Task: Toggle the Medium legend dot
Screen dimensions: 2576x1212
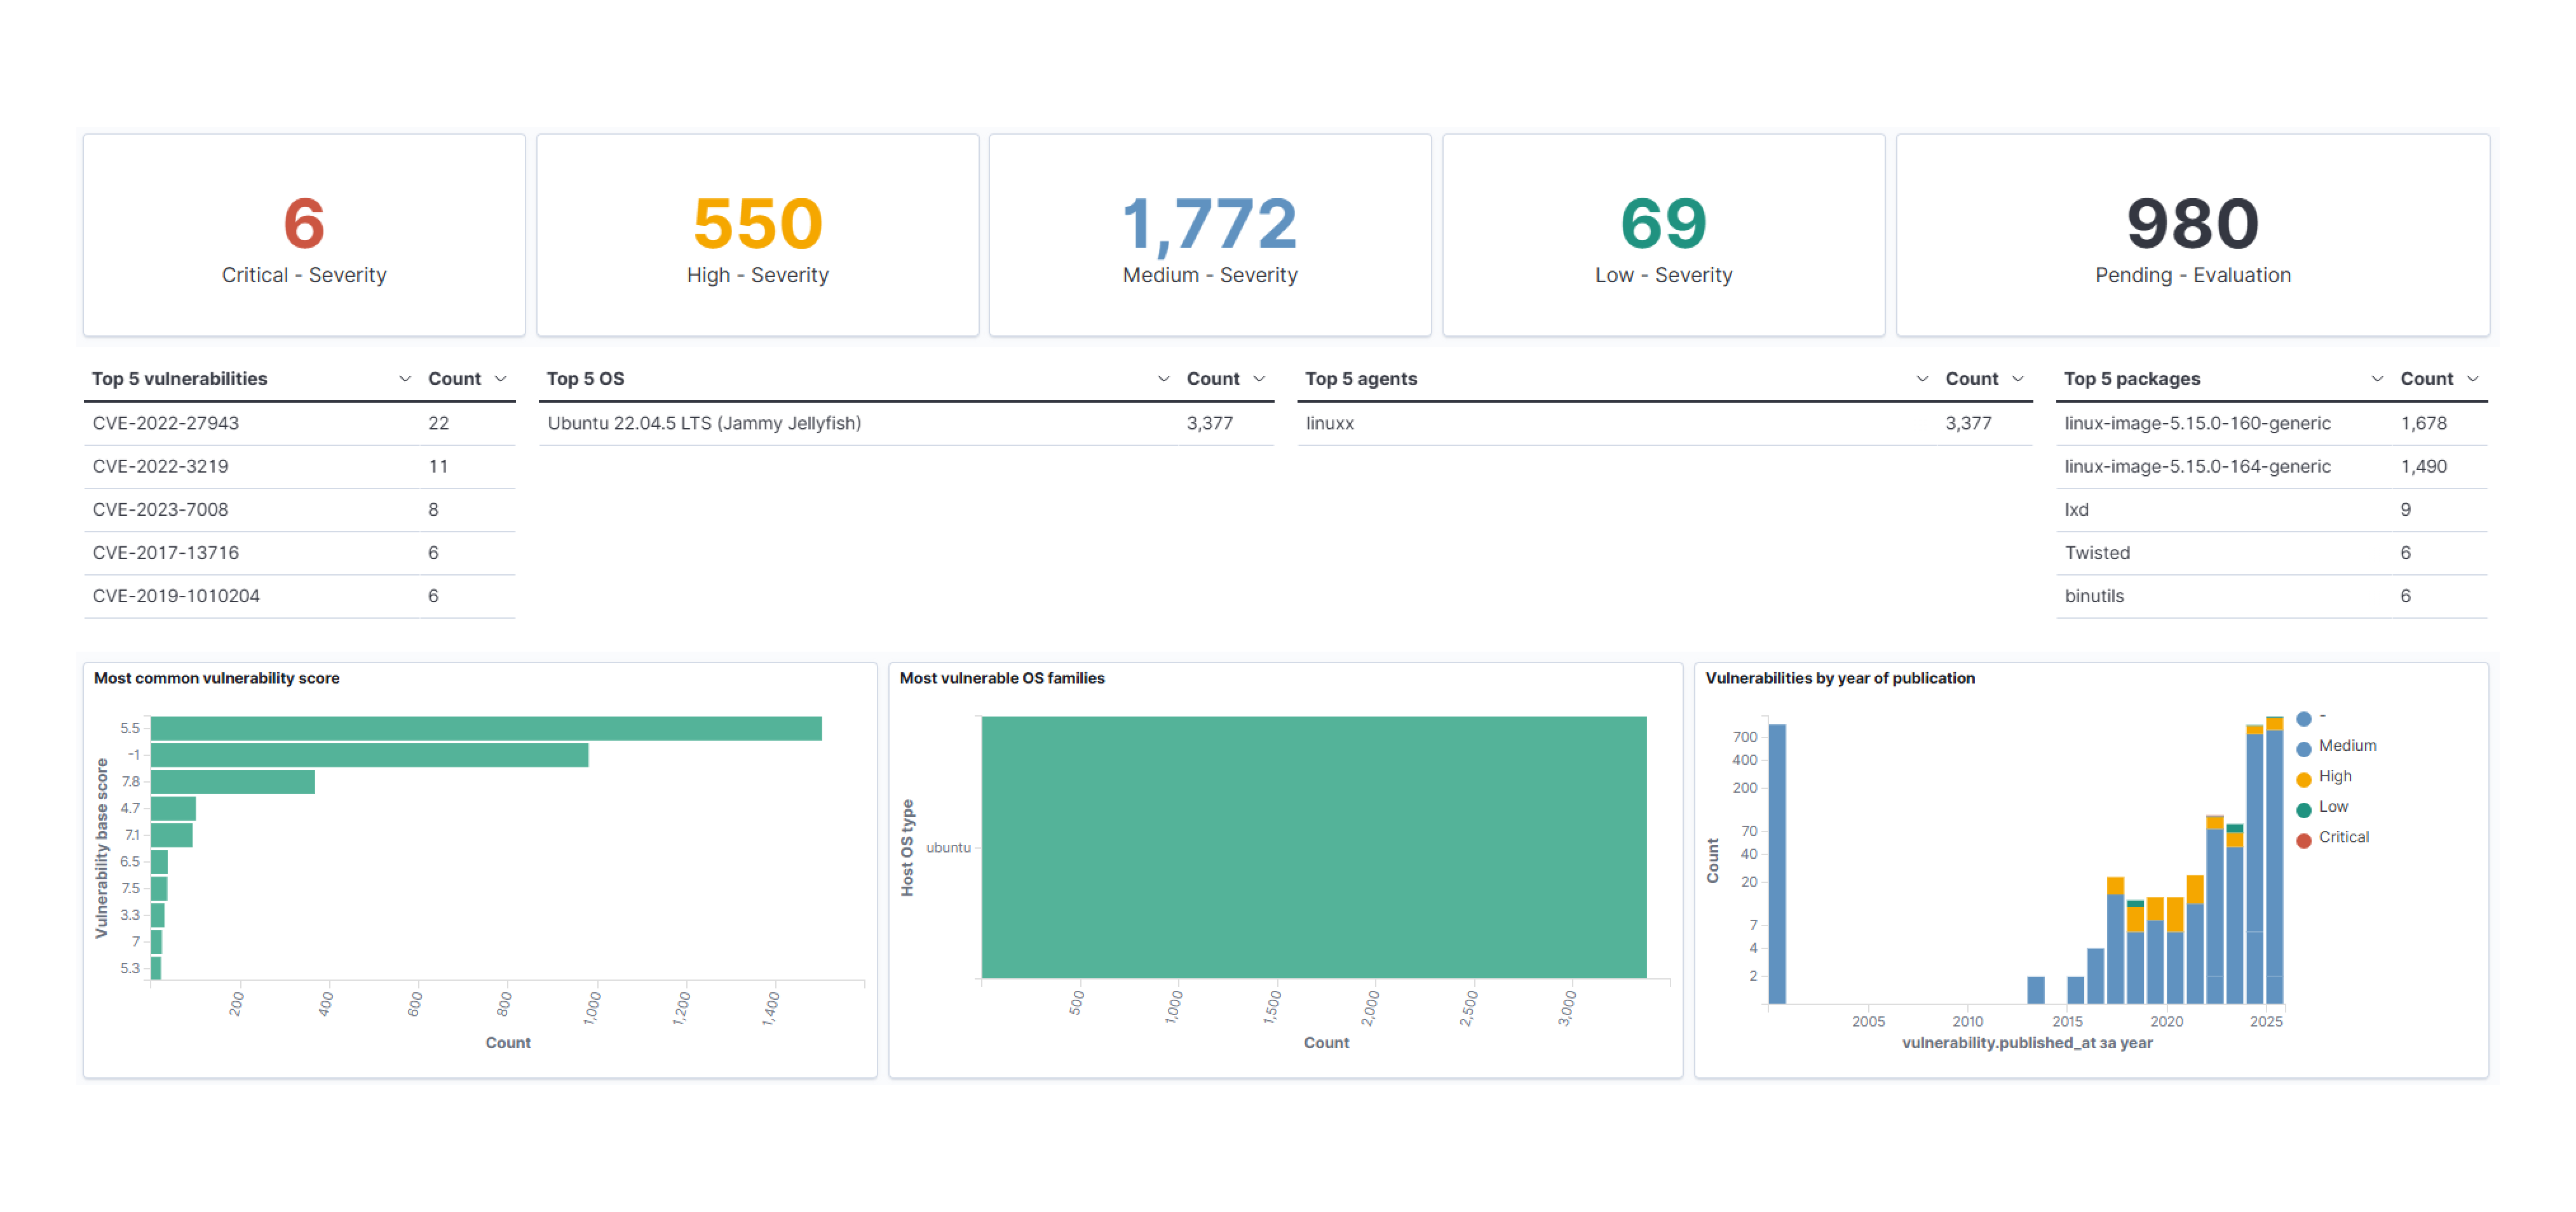Action: (2304, 749)
